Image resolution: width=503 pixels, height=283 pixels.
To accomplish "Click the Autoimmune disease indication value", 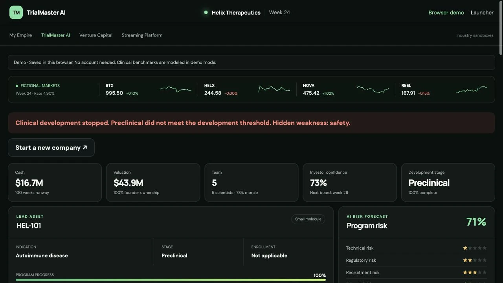I will point(42,255).
